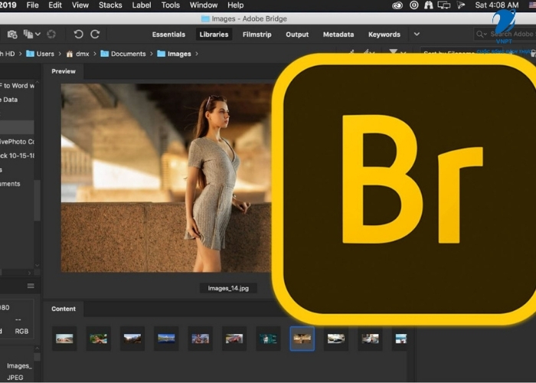Select the Preview panel tab
This screenshot has height=383, width=536.
pos(64,71)
